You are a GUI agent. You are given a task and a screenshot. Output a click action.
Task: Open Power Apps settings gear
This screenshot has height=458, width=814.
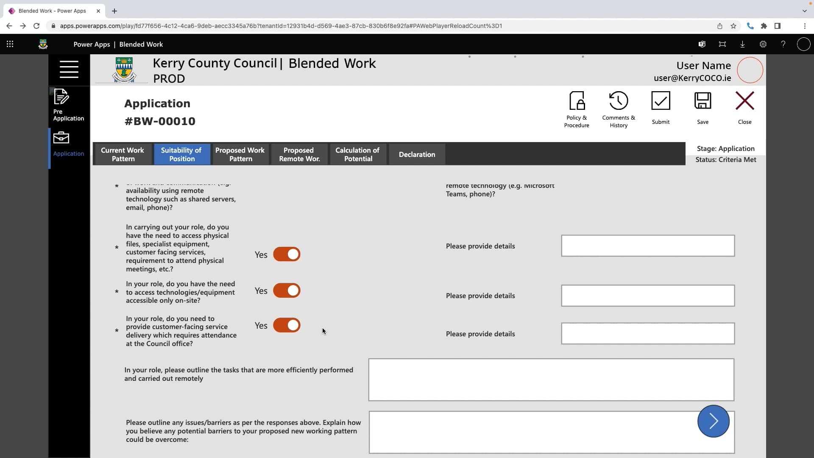pyautogui.click(x=763, y=44)
